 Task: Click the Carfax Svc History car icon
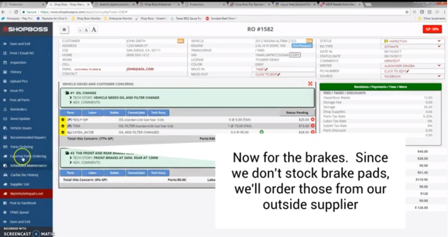click(x=6, y=175)
